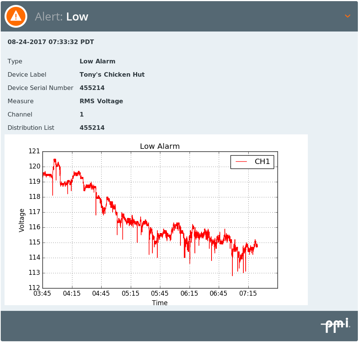Screen dimensions: 359x342
Task: Click the PMI logo in the footer
Action: (335, 325)
